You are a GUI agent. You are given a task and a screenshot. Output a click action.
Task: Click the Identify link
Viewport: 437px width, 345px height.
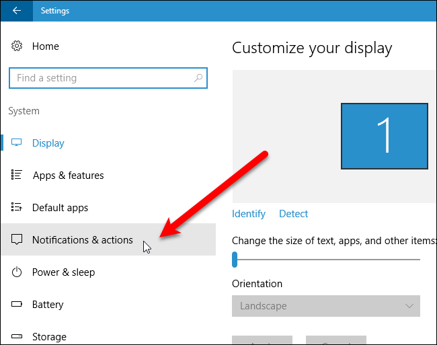[x=249, y=214]
